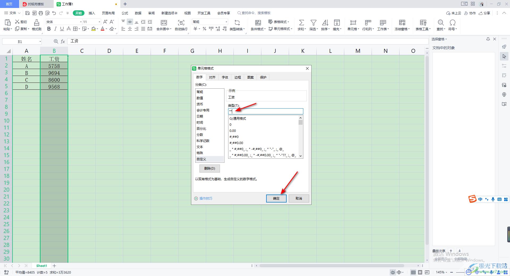Expand the font color dropdown arrow
510x276 pixels.
pyautogui.click(x=107, y=29)
